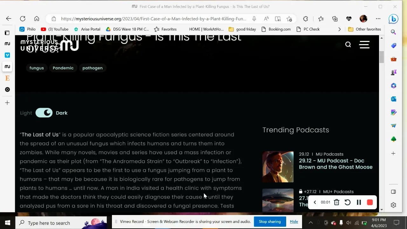Open Bing chat sidebar button
Image resolution: width=407 pixels, height=229 pixels.
393,19
